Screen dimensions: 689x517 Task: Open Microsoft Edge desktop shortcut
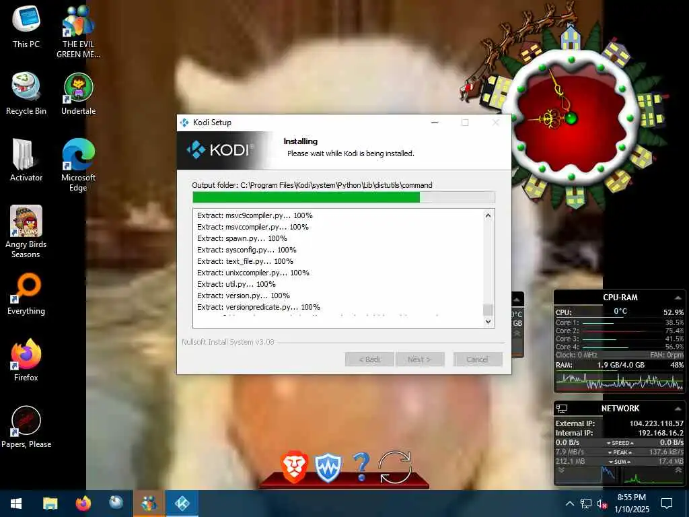coord(78,165)
